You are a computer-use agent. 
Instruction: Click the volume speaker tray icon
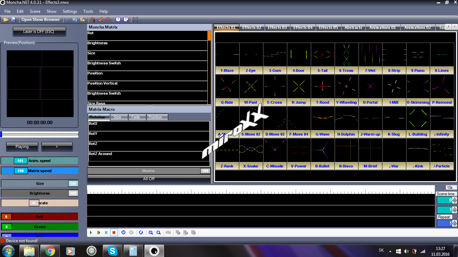pos(406,251)
